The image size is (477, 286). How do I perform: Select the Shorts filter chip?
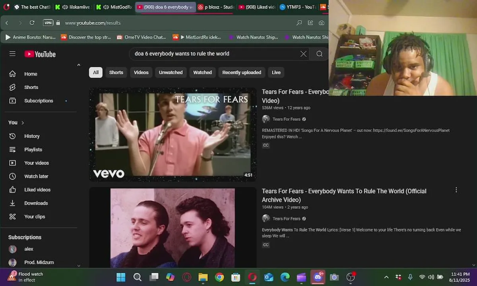coord(116,72)
